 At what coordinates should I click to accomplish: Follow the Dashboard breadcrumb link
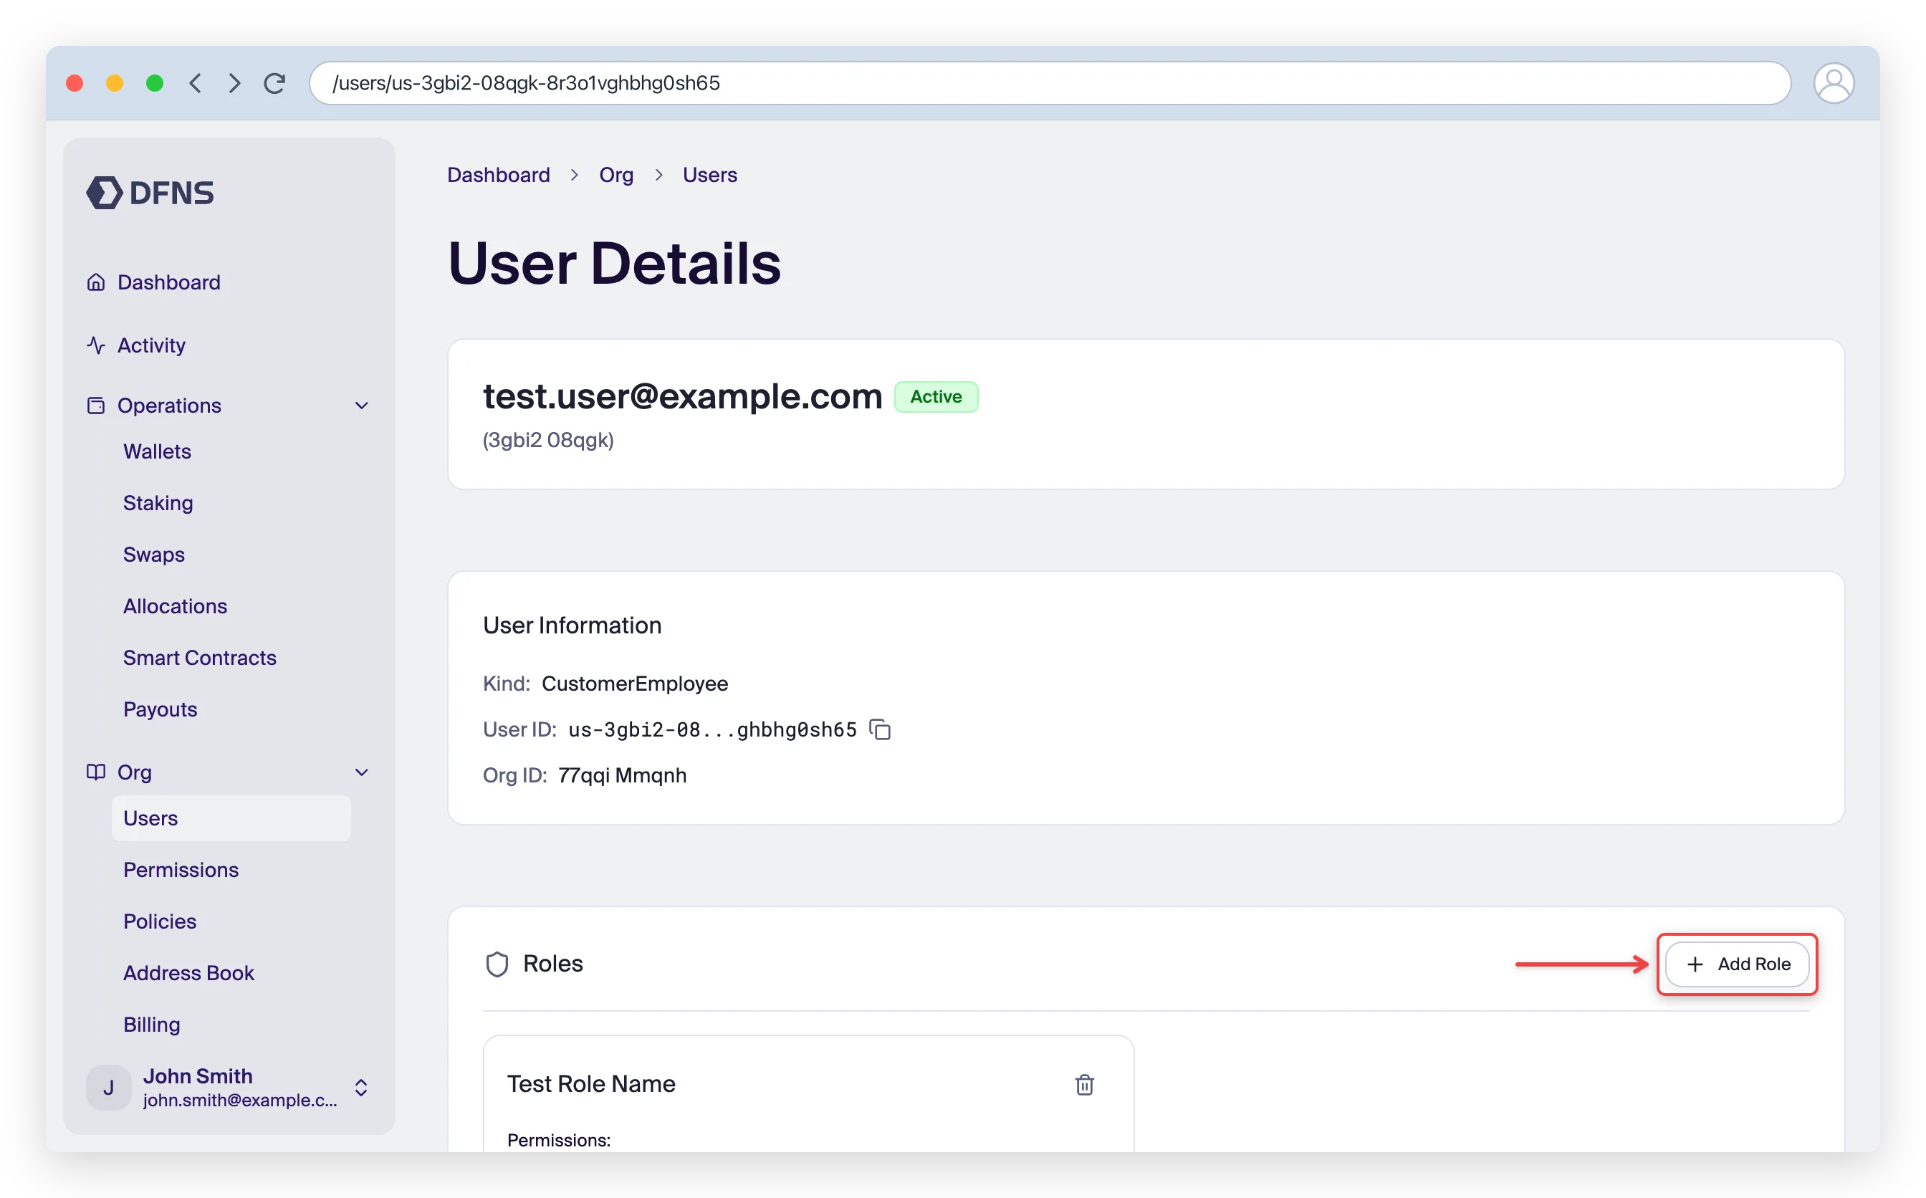pyautogui.click(x=498, y=175)
